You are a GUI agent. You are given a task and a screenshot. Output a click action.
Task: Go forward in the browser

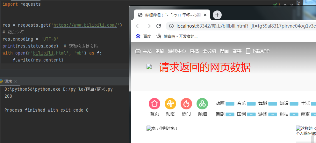click(x=148, y=26)
